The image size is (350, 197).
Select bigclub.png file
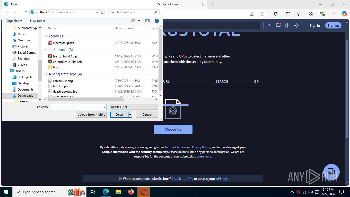[x=61, y=86]
